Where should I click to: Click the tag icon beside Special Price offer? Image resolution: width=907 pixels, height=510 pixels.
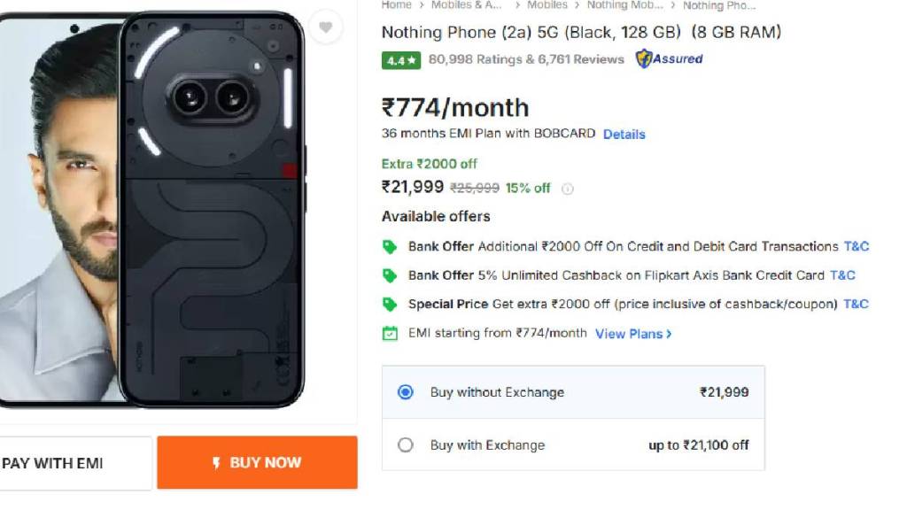[390, 305]
